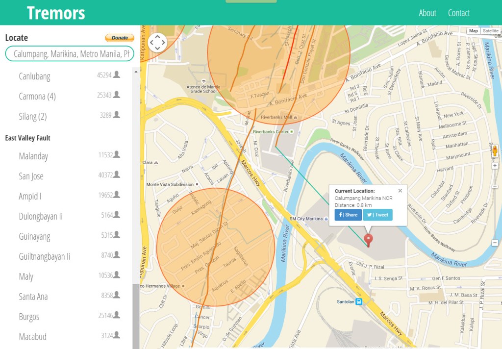Open the Contact page
Screen dimensions: 502x349
[458, 13]
